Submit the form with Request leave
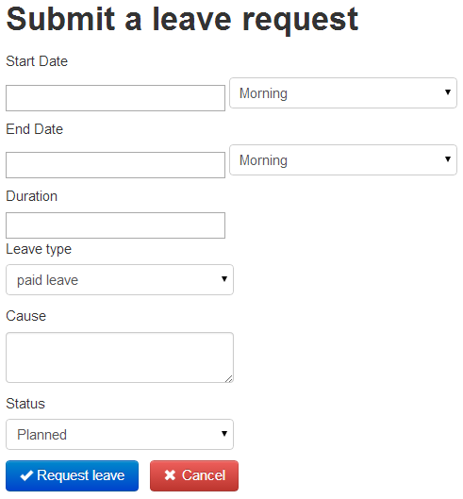This screenshot has width=463, height=499. [73, 475]
